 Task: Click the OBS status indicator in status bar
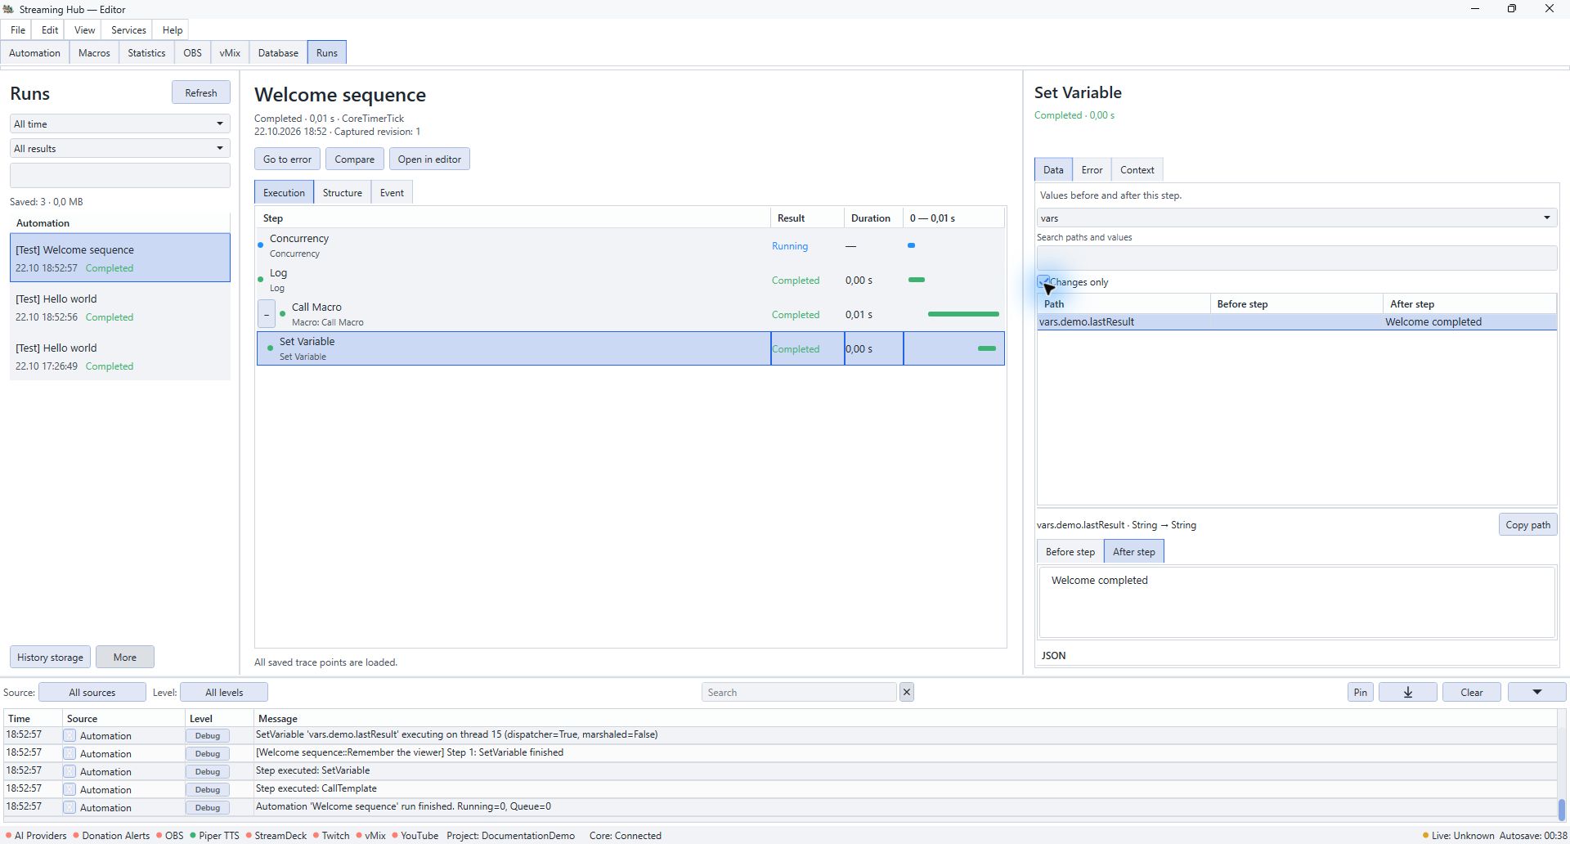170,835
